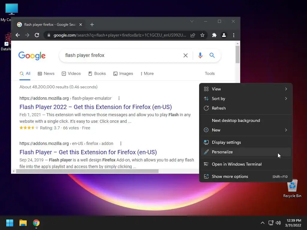Viewport: 307px width, 230px height.
Task: Click Show more options
Action: [246, 177]
